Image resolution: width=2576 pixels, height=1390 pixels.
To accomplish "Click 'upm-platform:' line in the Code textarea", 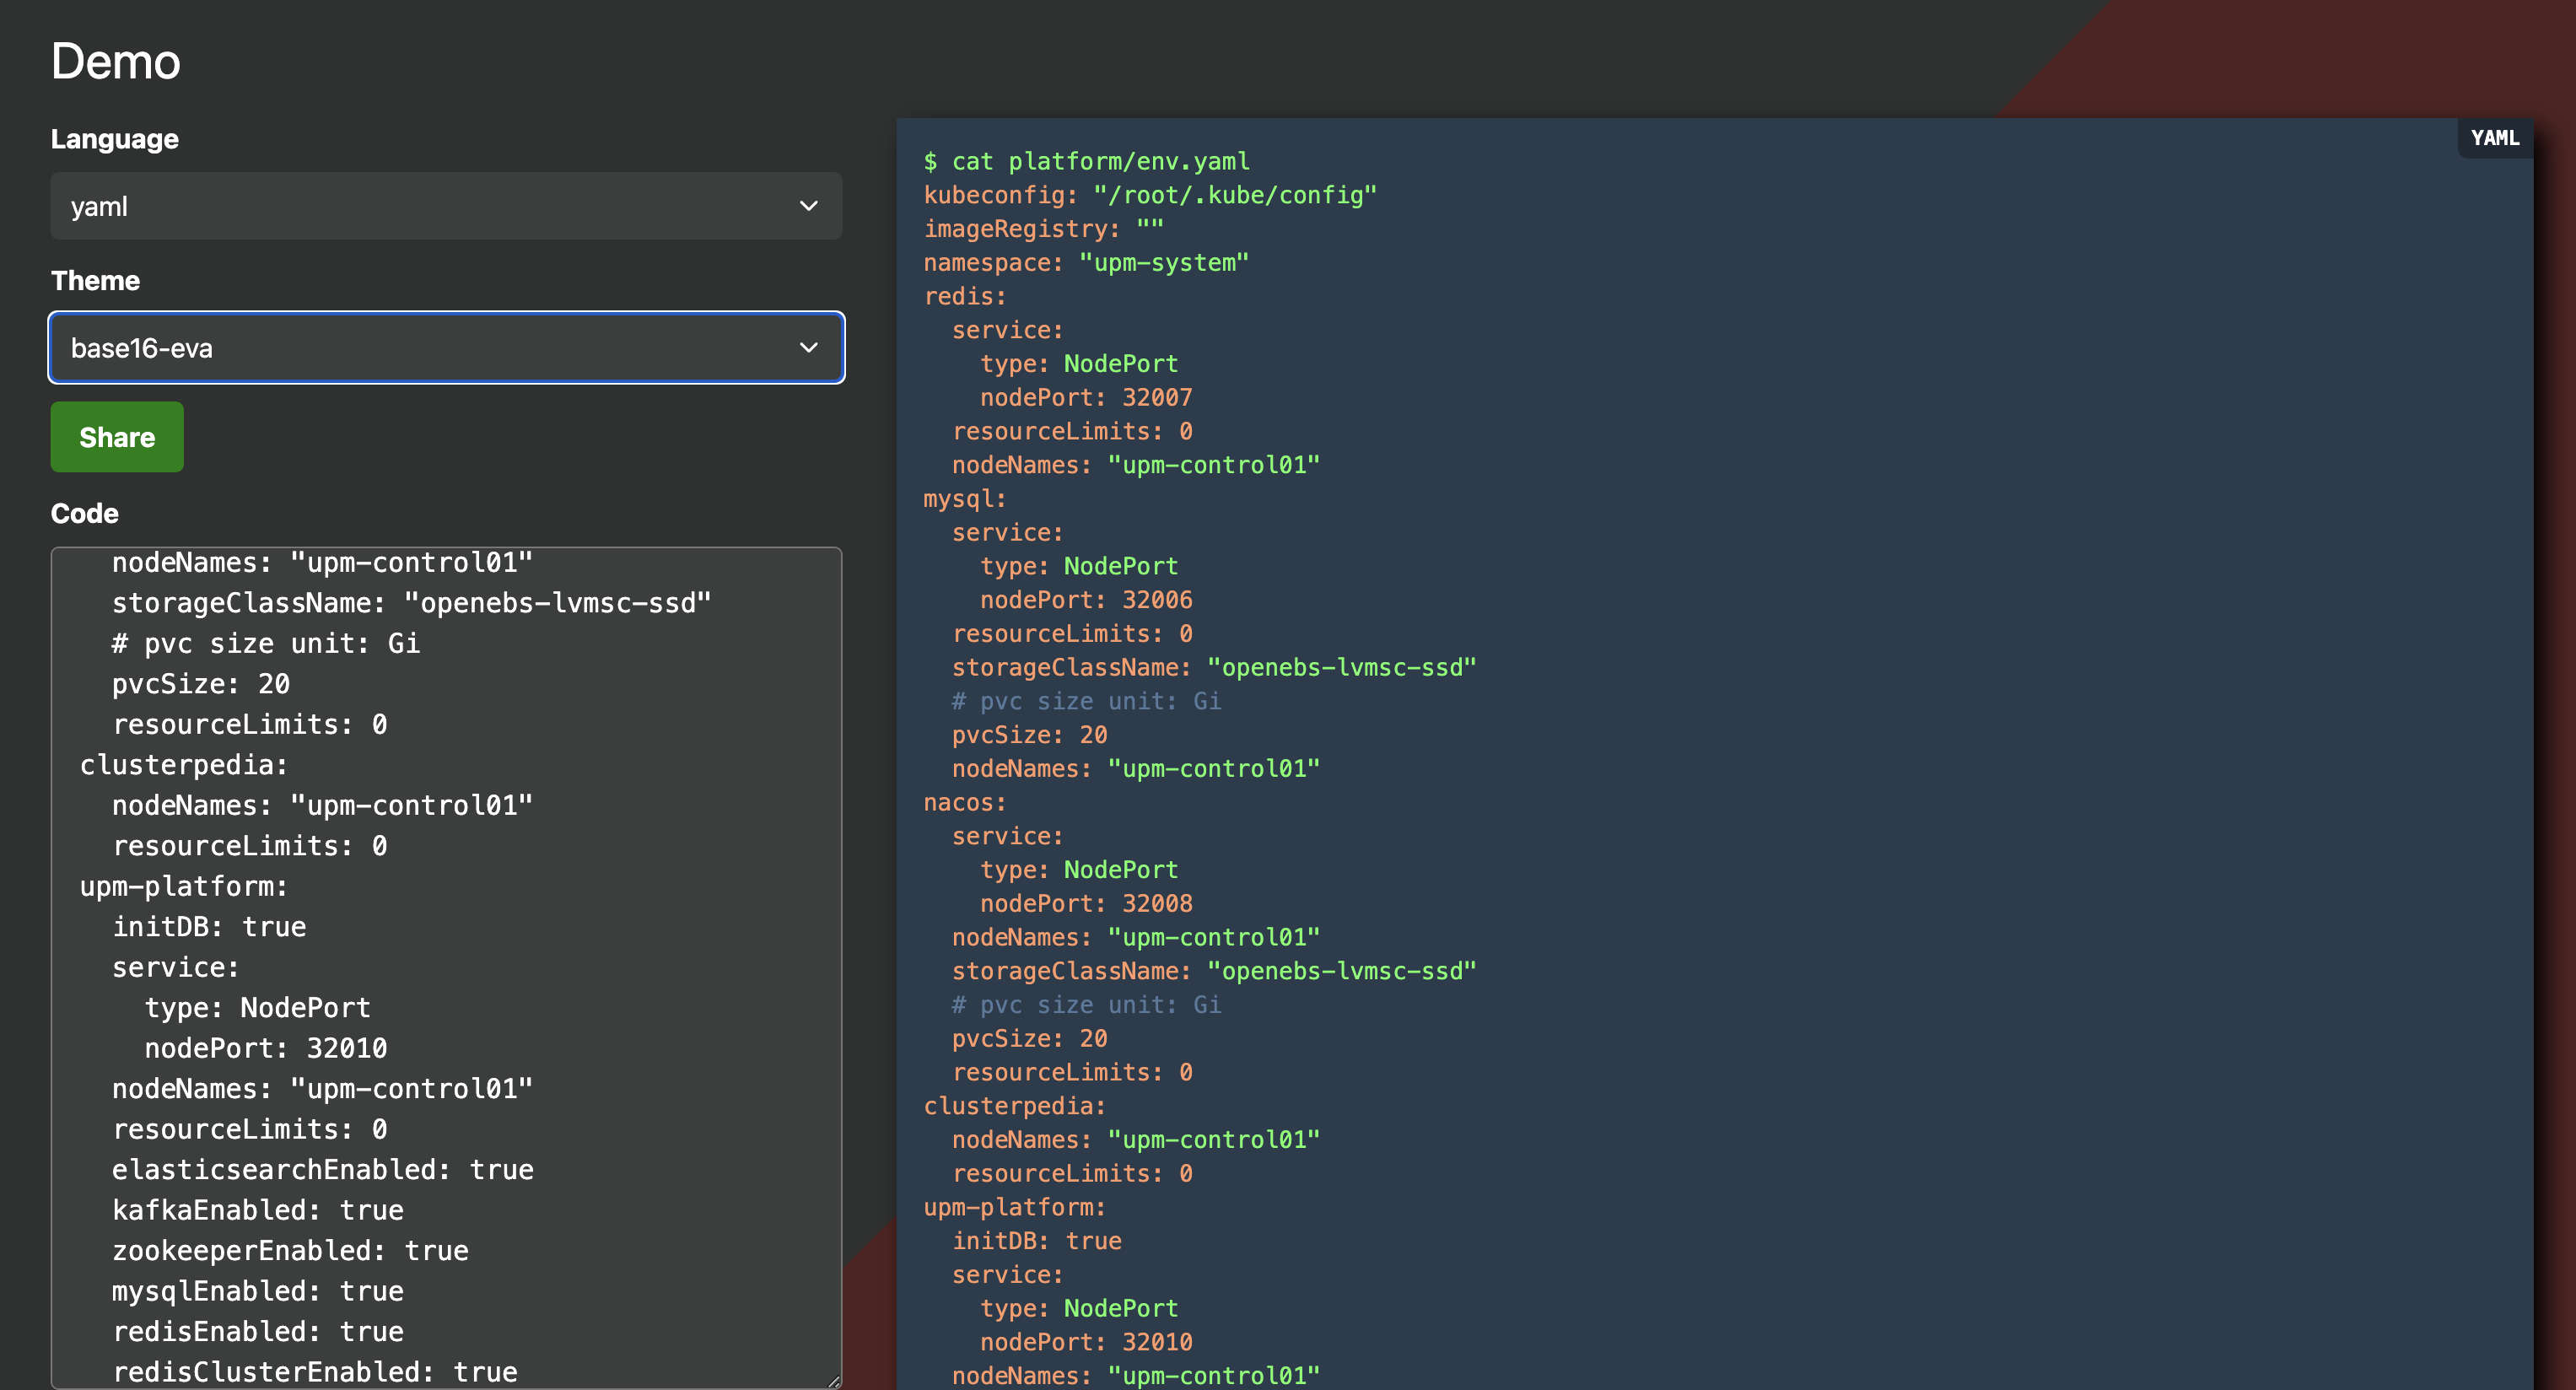I will 184,886.
